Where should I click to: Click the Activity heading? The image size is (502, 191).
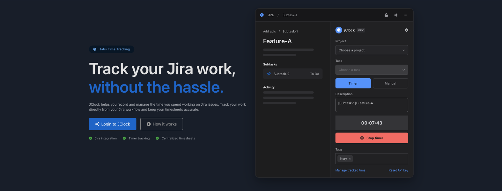(x=269, y=87)
